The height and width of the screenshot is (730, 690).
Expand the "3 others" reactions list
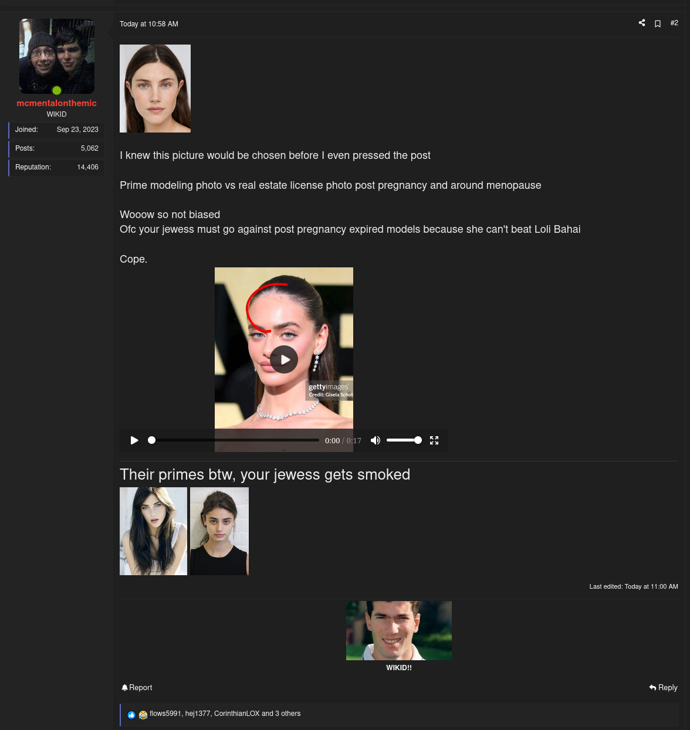pyautogui.click(x=287, y=714)
